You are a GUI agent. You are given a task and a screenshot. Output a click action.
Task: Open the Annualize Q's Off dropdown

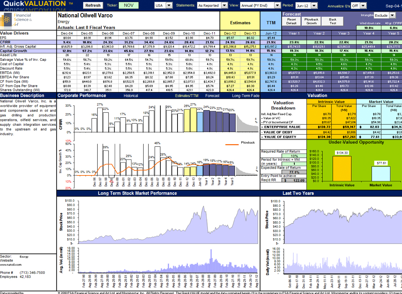(x=363, y=6)
